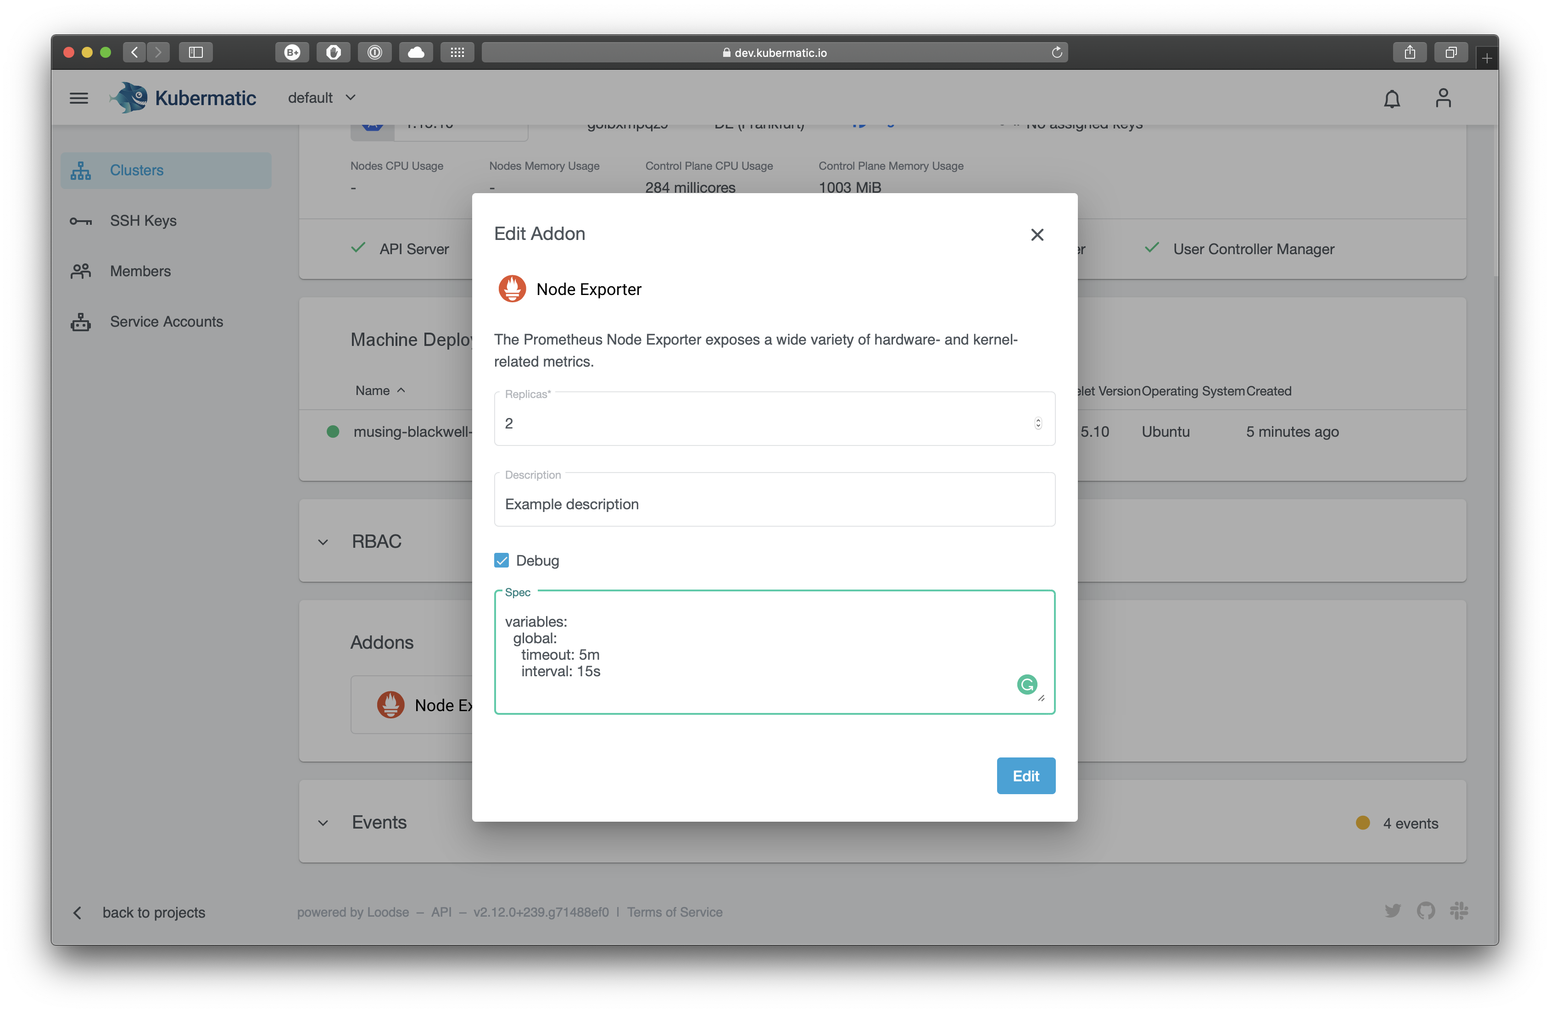The height and width of the screenshot is (1013, 1550).
Task: Sort by the Name column header
Action: coord(373,390)
